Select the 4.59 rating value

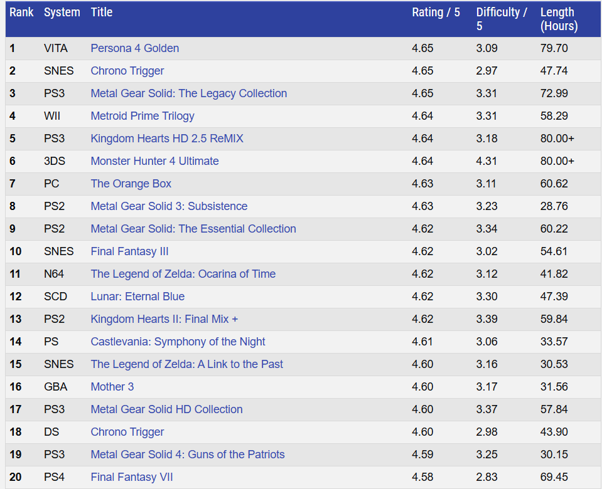pos(422,455)
